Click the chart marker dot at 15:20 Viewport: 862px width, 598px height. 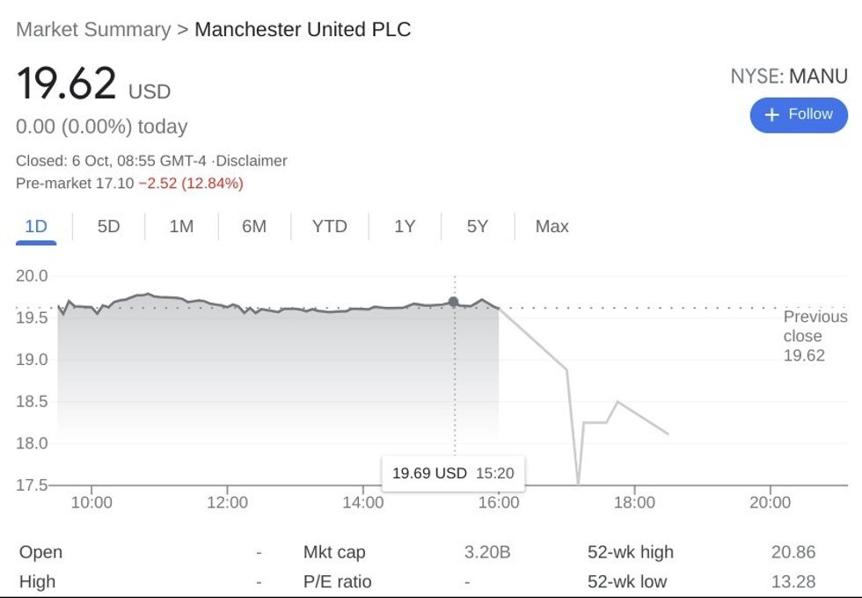454,302
